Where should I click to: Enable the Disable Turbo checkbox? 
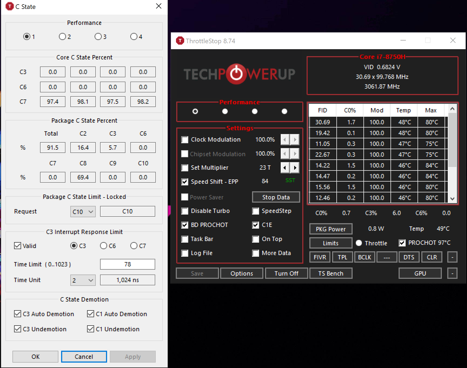coord(185,211)
